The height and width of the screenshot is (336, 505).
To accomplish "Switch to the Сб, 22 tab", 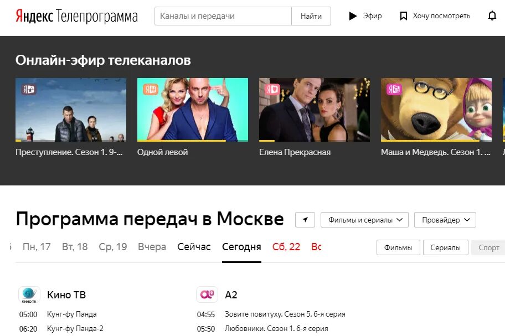I will pos(286,247).
